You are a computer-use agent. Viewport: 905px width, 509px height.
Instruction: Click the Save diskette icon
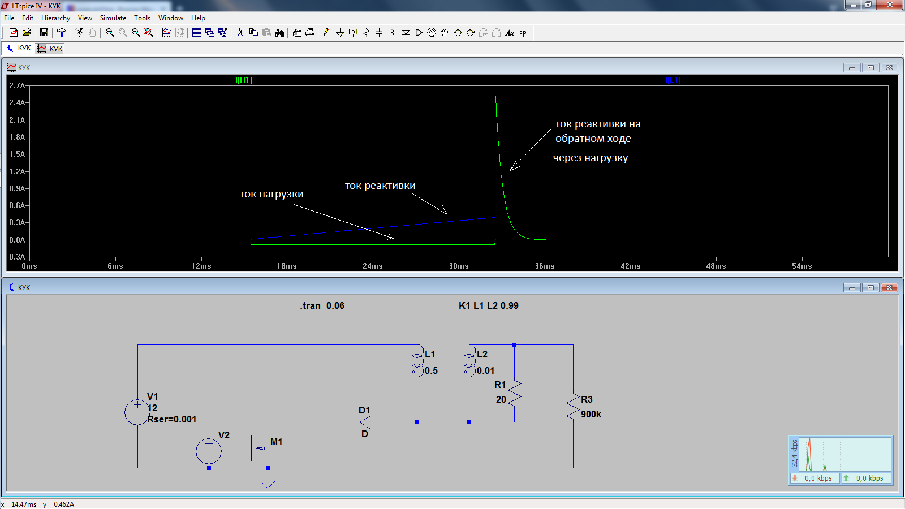44,33
